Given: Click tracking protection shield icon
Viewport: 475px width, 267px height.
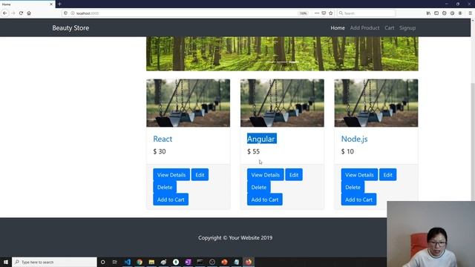Looking at the screenshot, I should (x=66, y=13).
